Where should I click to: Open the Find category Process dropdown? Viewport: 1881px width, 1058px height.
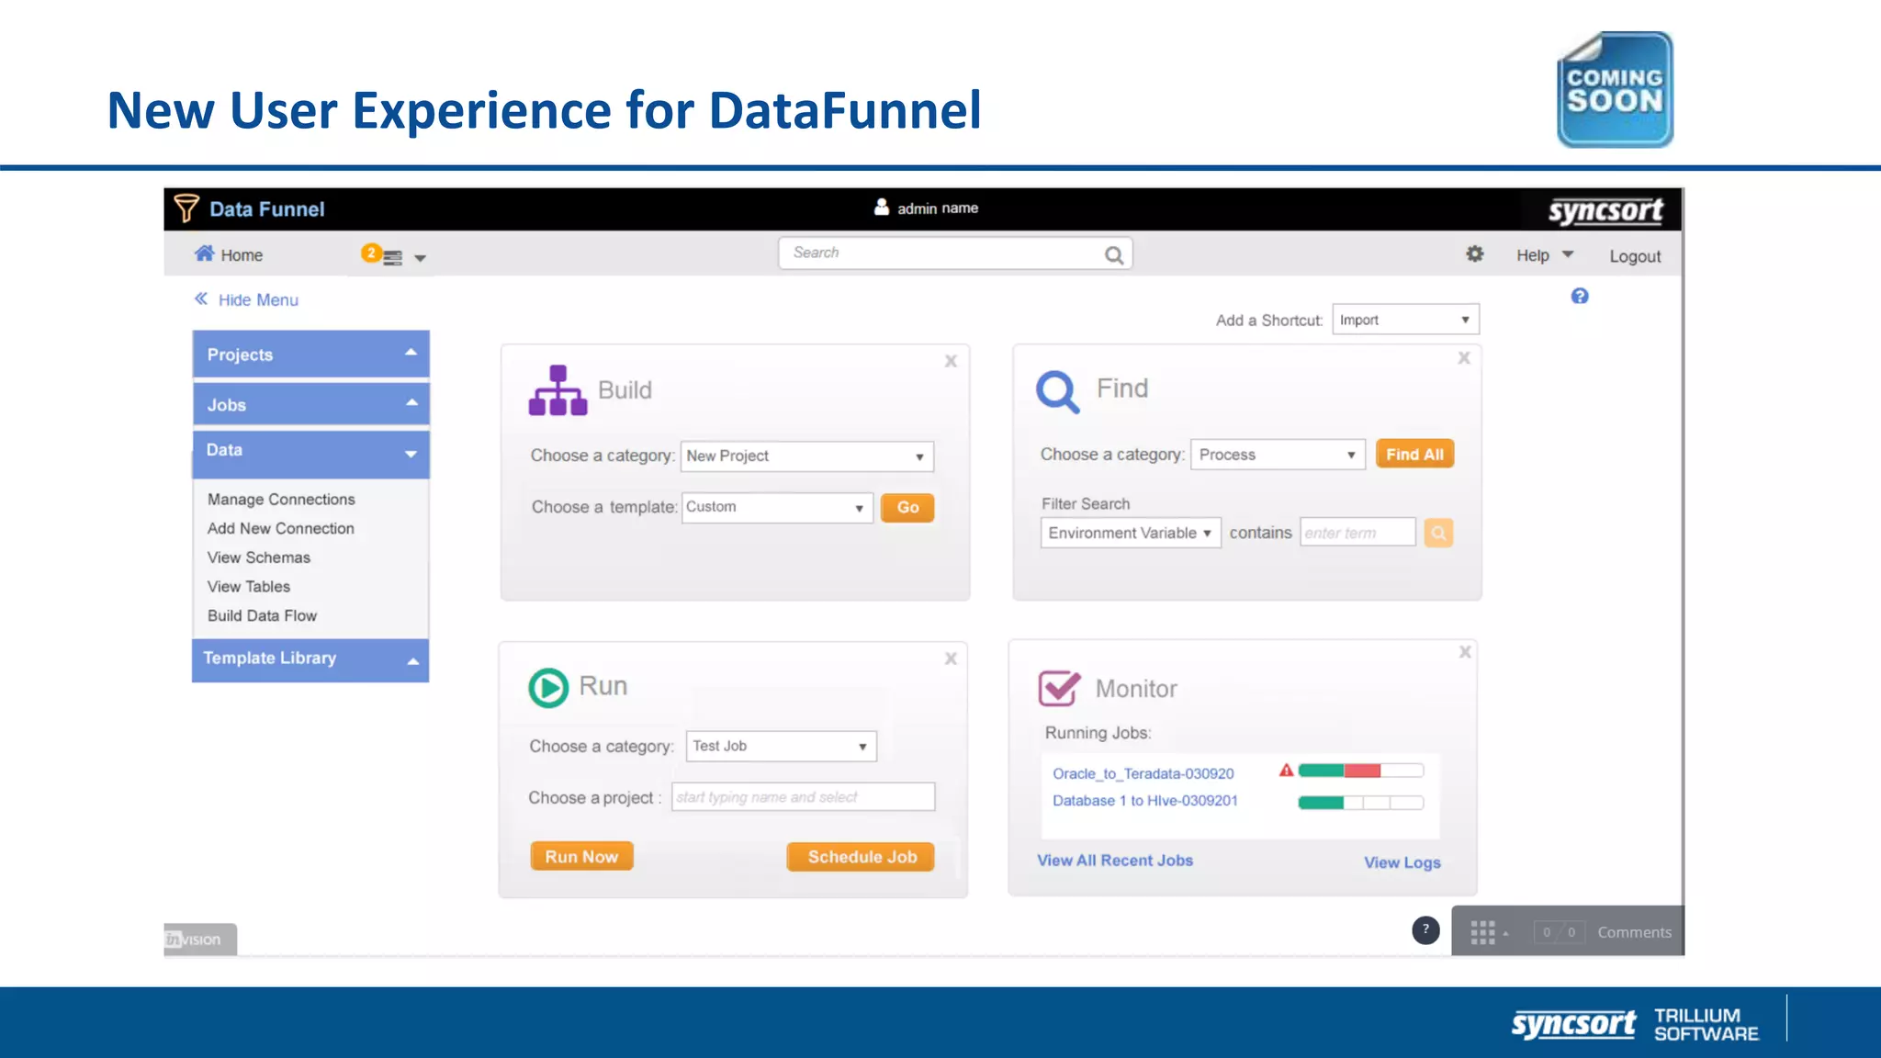tap(1277, 455)
